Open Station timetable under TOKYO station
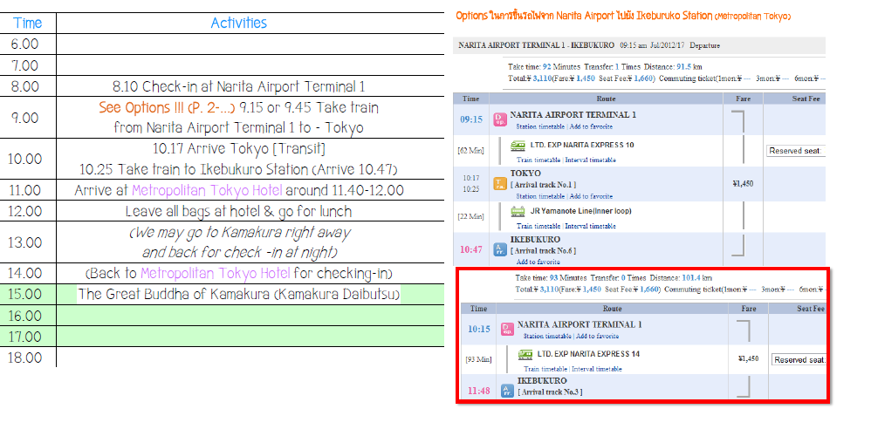 tap(540, 196)
